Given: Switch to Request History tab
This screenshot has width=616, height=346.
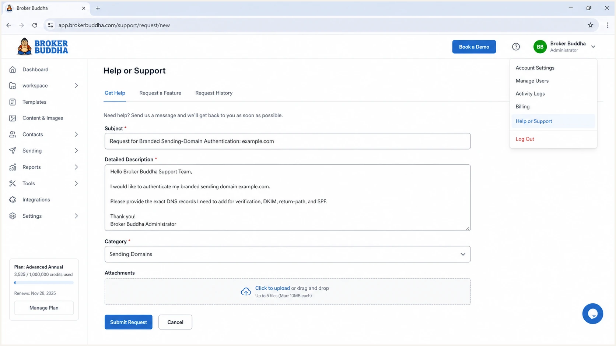Looking at the screenshot, I should pyautogui.click(x=214, y=93).
